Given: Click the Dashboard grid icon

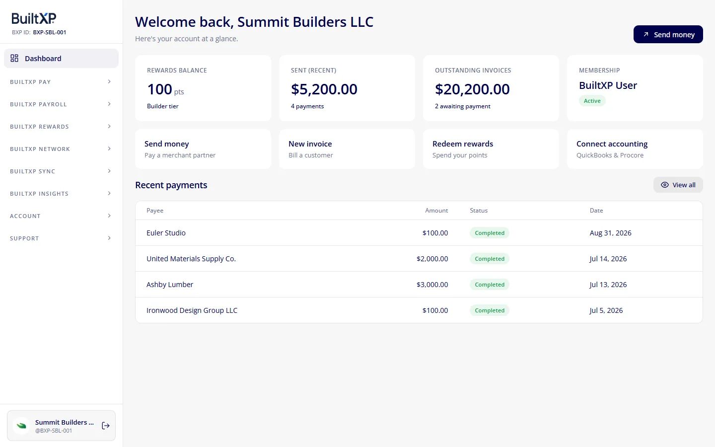Looking at the screenshot, I should tap(14, 58).
